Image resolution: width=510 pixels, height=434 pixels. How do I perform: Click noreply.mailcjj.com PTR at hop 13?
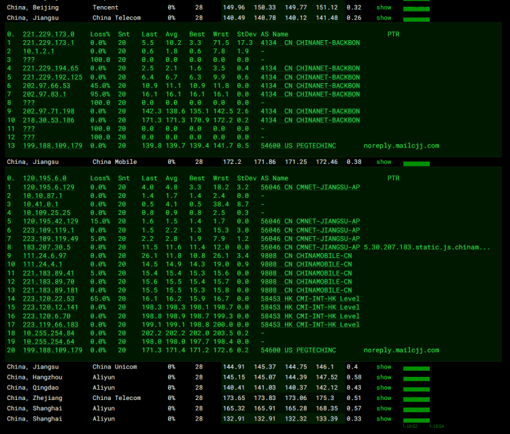(401, 146)
